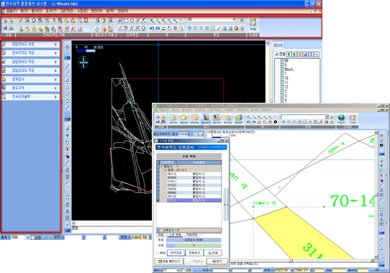The height and width of the screenshot is (273, 390).
Task: Expand the 연속지적도 작성 sidebar section
Action: [x=31, y=53]
